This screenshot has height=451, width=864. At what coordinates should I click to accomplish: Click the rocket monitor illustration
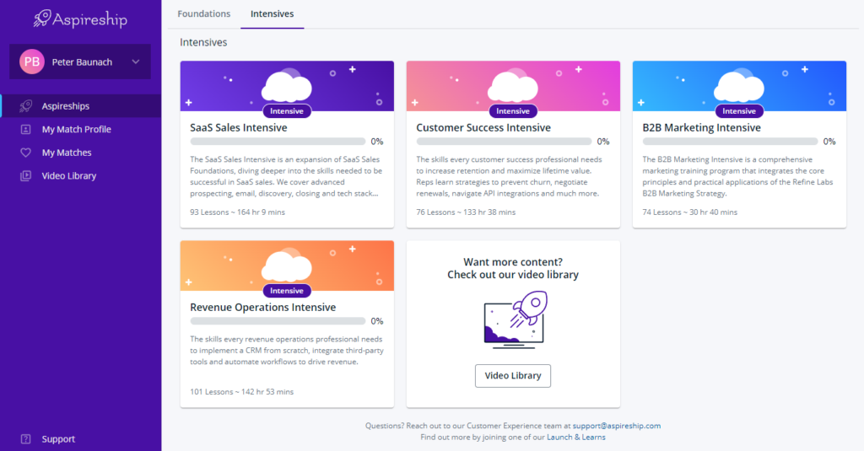[516, 320]
